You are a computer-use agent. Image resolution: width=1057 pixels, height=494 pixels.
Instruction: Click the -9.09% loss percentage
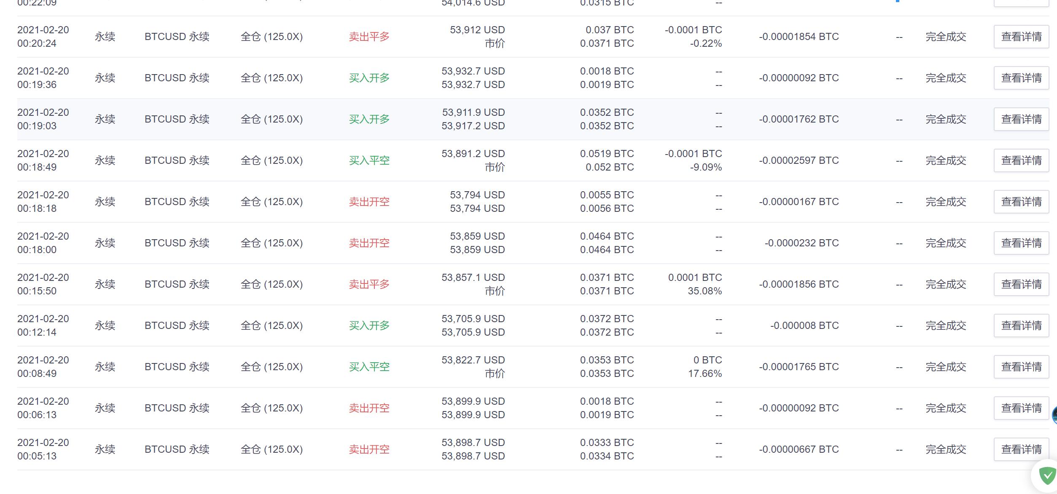[x=705, y=167]
